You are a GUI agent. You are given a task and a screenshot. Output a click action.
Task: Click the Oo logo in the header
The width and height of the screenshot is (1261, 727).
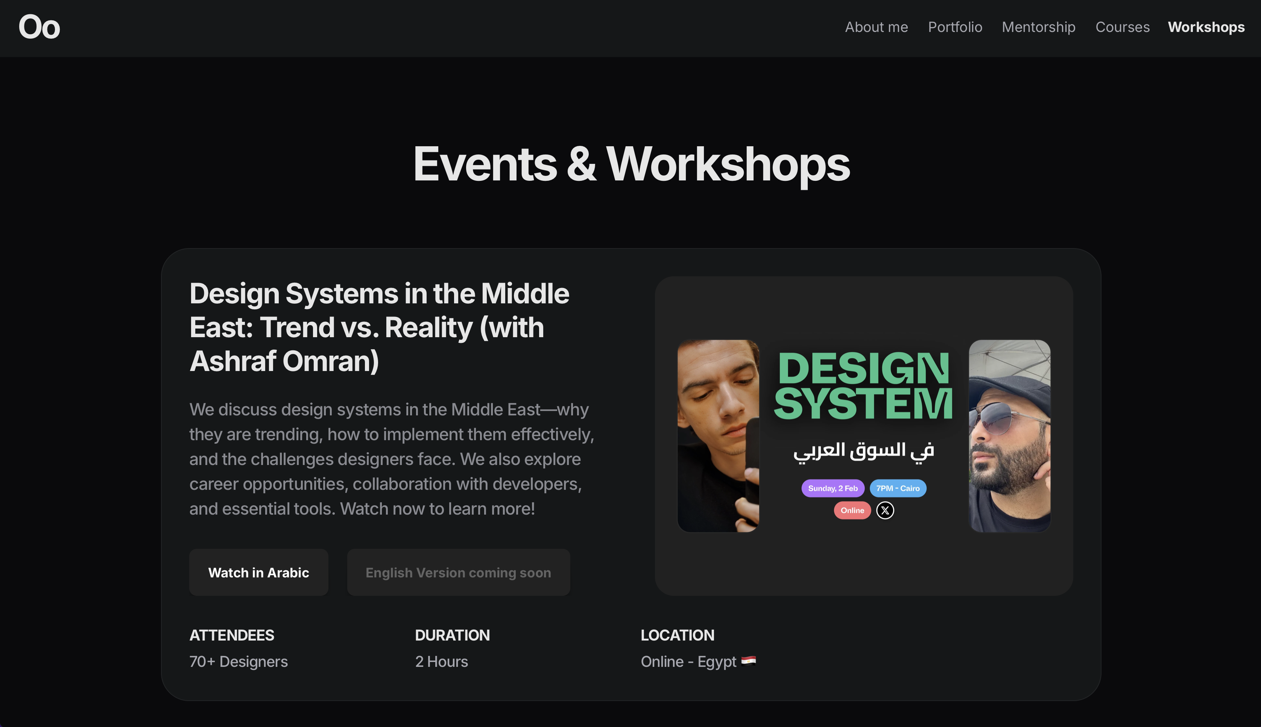(39, 27)
